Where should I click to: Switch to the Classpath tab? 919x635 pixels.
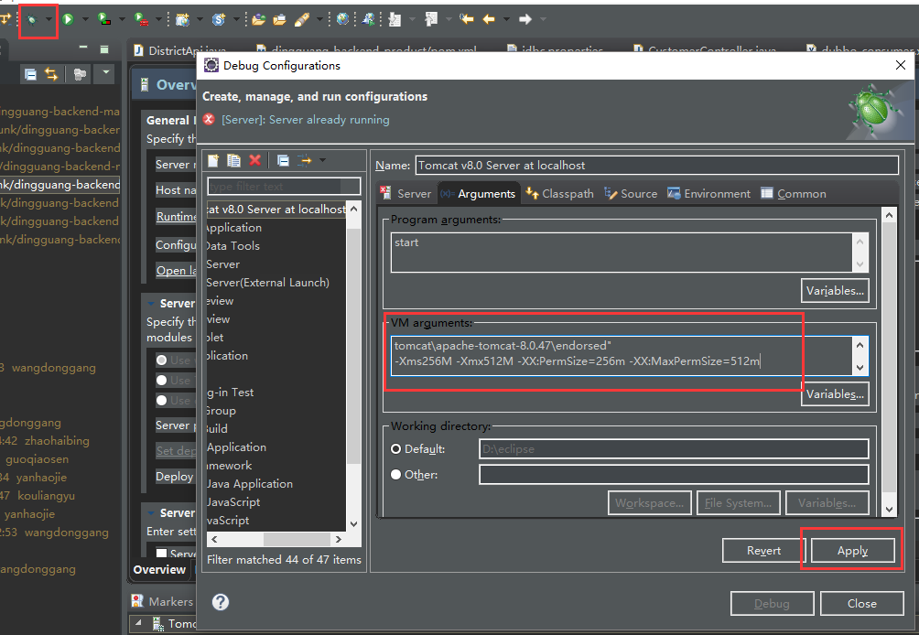click(x=559, y=194)
